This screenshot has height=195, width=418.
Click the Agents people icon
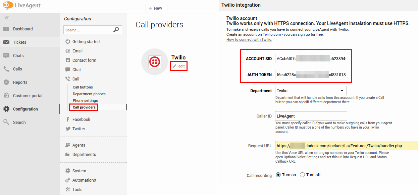coord(68,145)
